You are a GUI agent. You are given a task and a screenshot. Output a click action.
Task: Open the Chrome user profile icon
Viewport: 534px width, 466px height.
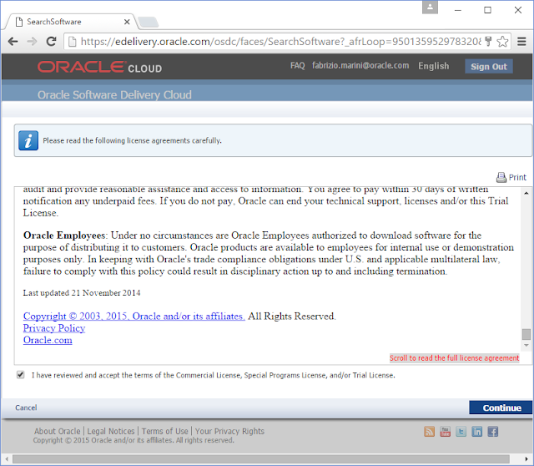pyautogui.click(x=430, y=7)
